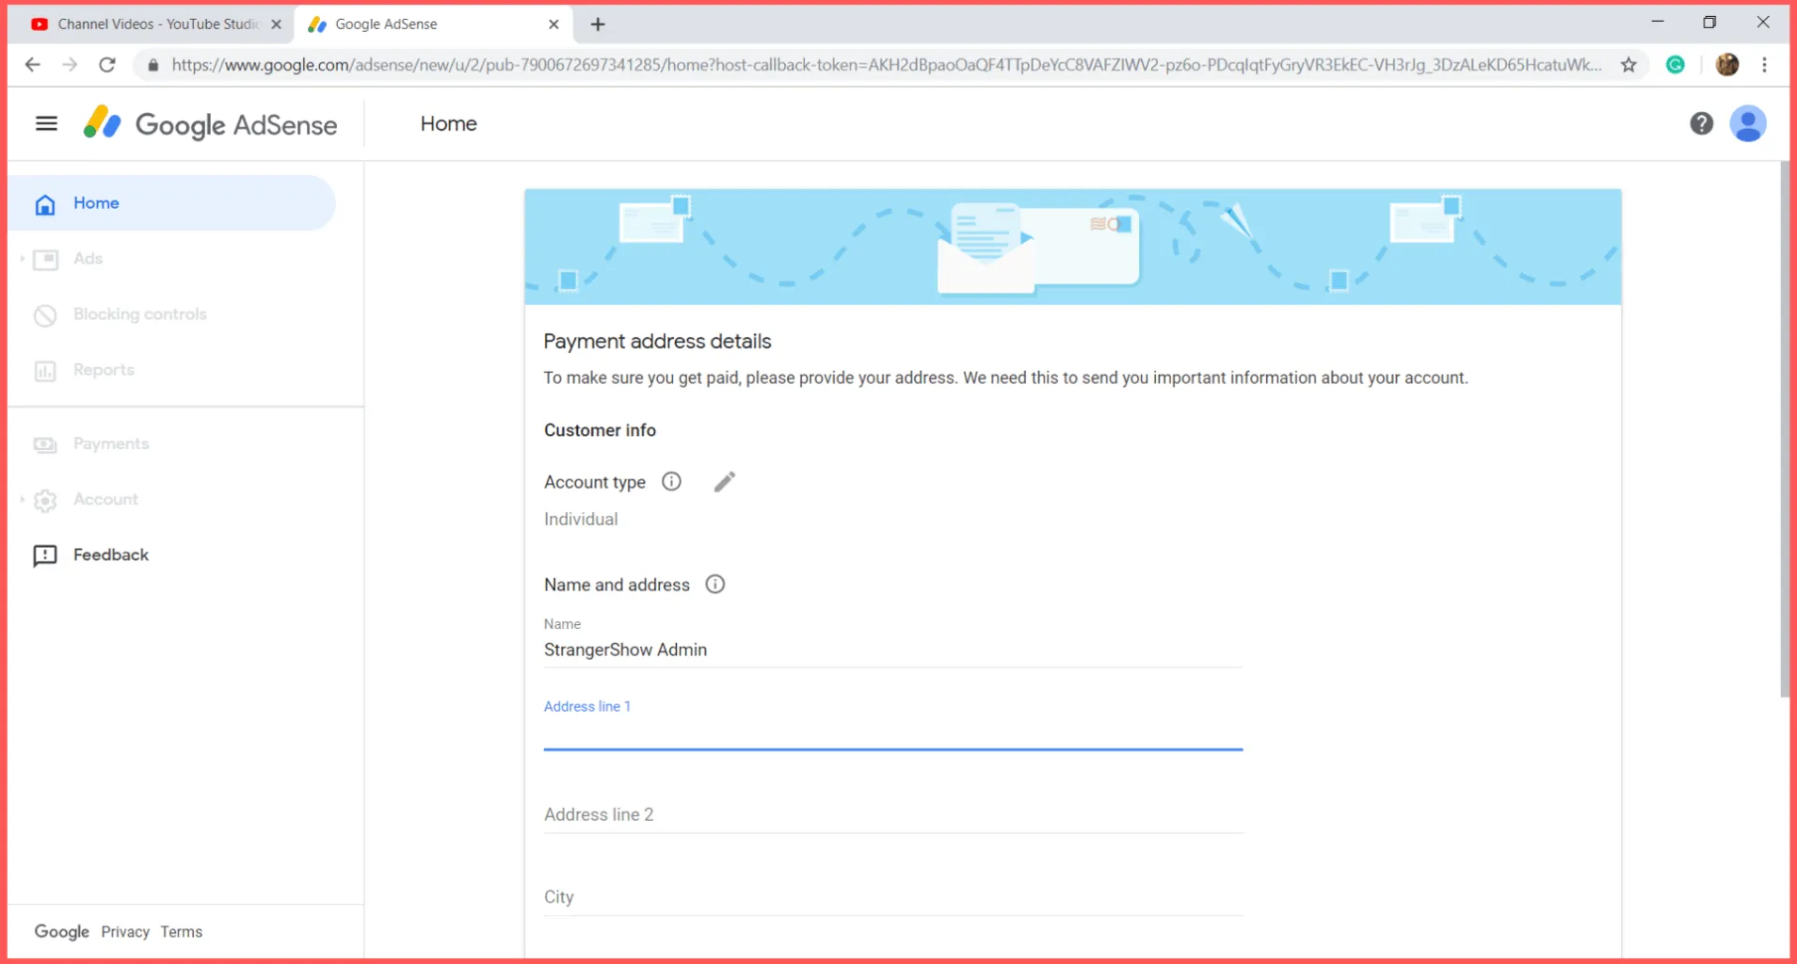Click the browser URL address bar
The image size is (1797, 964).
pyautogui.click(x=885, y=65)
